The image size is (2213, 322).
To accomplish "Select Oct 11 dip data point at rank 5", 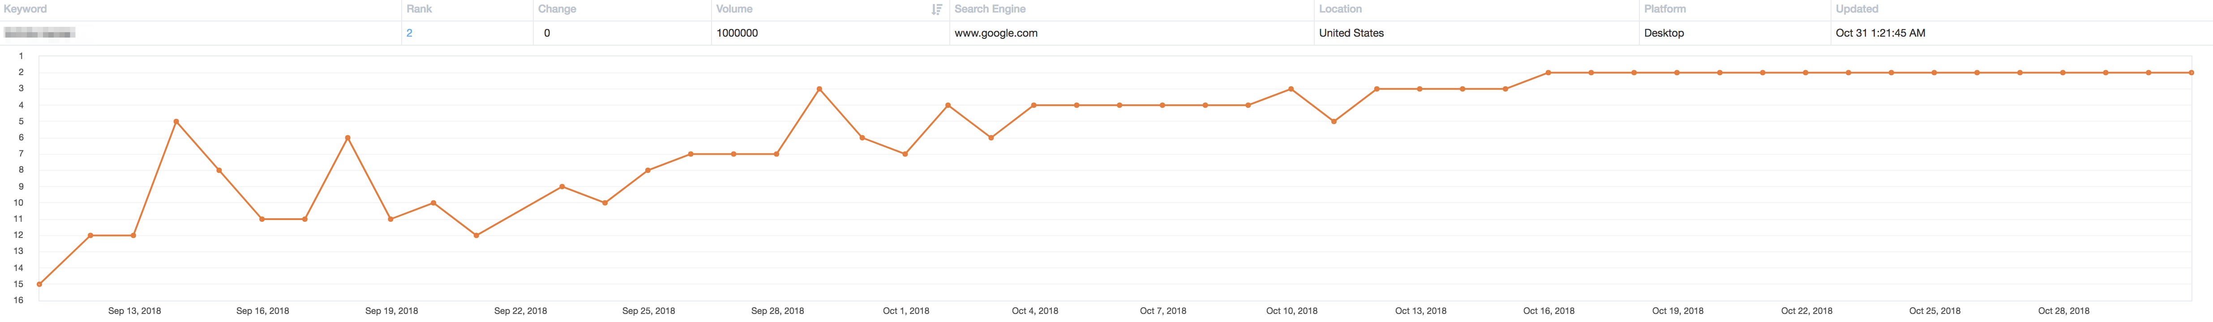I will click(1334, 121).
